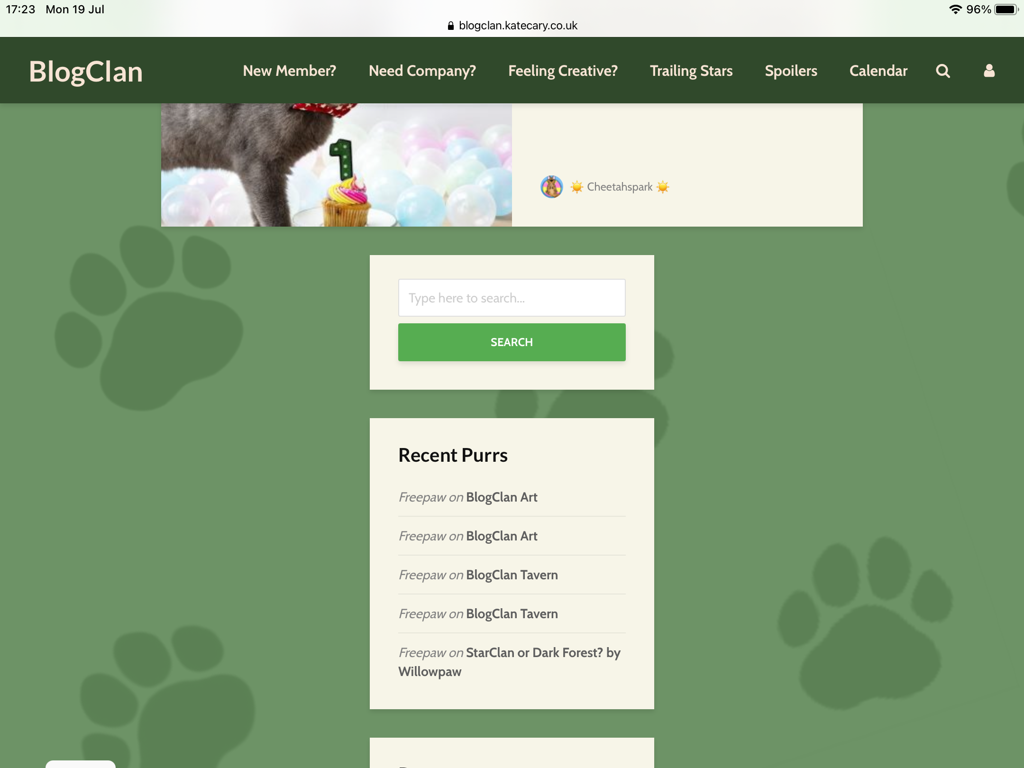Open the New Member? menu
The height and width of the screenshot is (768, 1024).
pyautogui.click(x=289, y=71)
